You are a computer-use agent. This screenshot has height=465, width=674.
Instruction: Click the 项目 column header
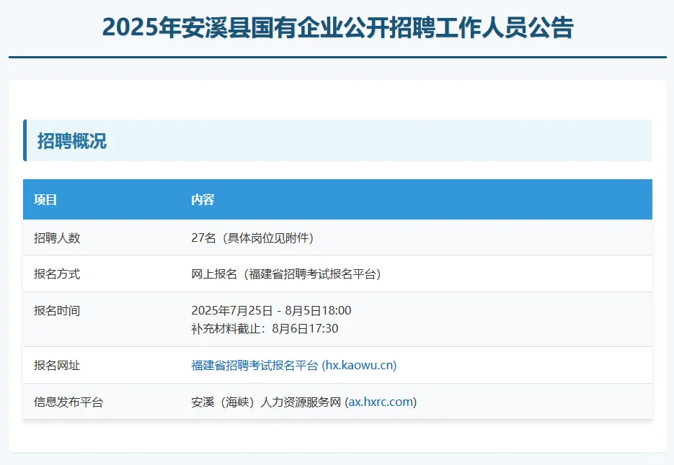click(45, 199)
